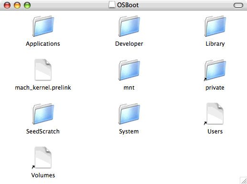This screenshot has width=247, height=184.
Task: Select the private folder alias icon
Action: [215, 70]
